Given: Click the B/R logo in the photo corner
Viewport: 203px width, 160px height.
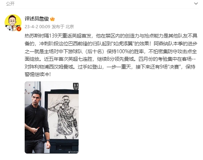Looking at the screenshot, I should point(76,86).
